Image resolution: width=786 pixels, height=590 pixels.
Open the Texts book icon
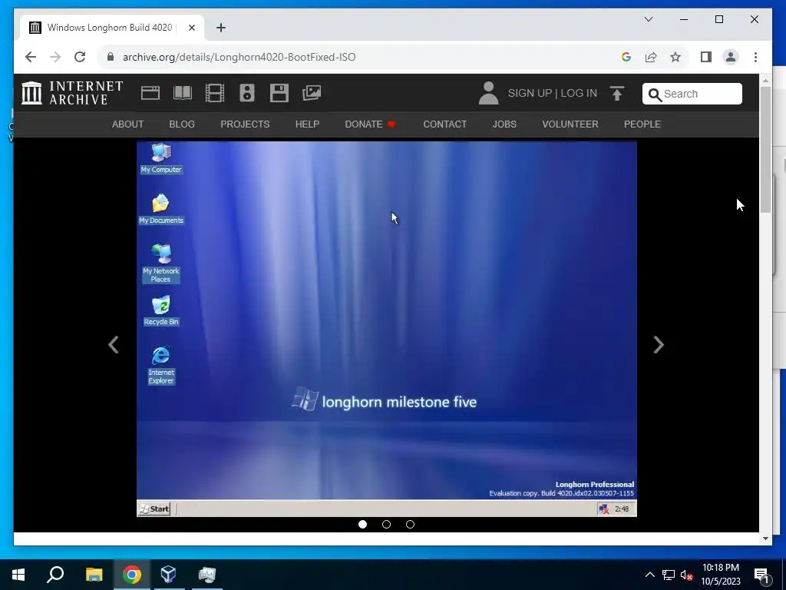click(183, 93)
